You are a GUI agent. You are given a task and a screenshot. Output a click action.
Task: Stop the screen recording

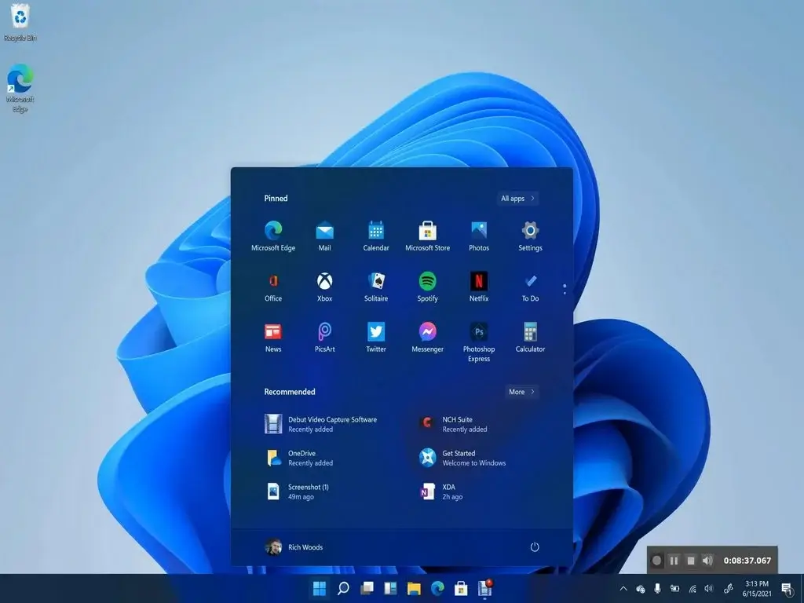coord(691,561)
